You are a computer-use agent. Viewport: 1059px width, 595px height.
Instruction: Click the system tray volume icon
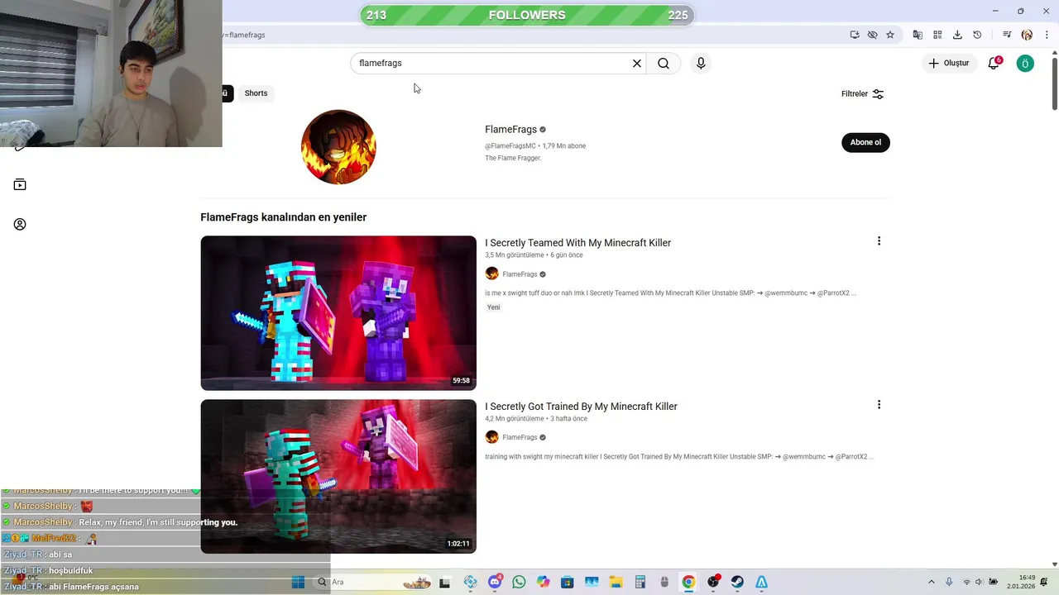980,583
